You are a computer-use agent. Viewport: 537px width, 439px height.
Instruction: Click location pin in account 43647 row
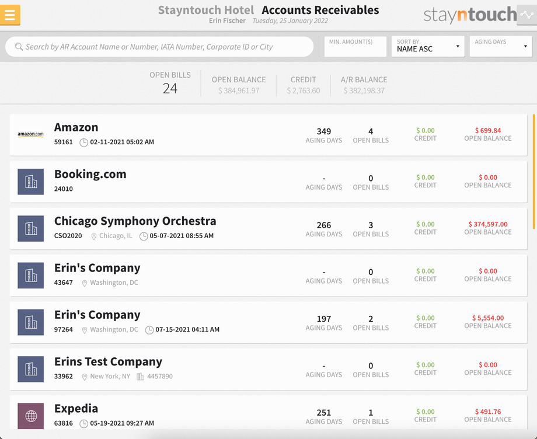[84, 283]
